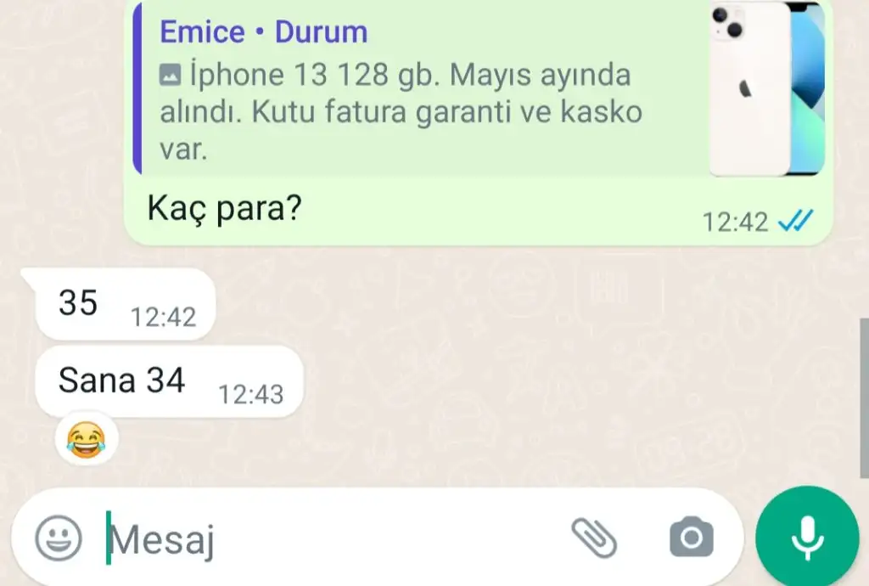Tap the Emice • Durum quoted header
The image size is (869, 586).
(264, 31)
